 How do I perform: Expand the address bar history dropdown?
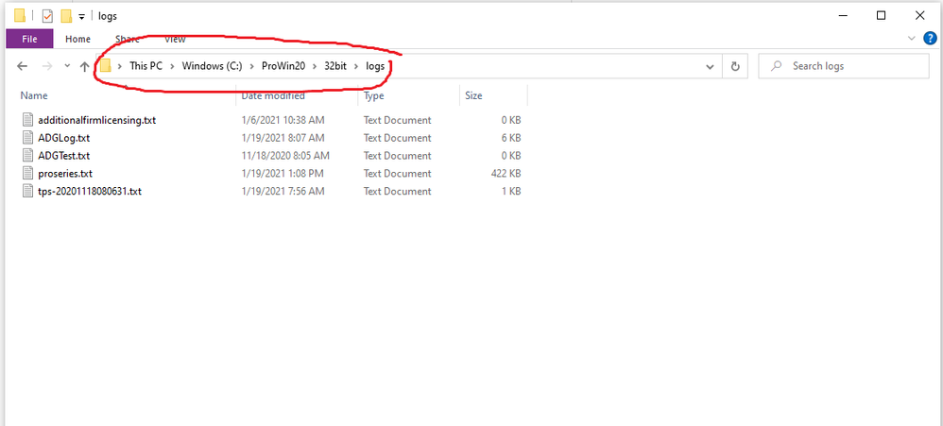coord(710,66)
